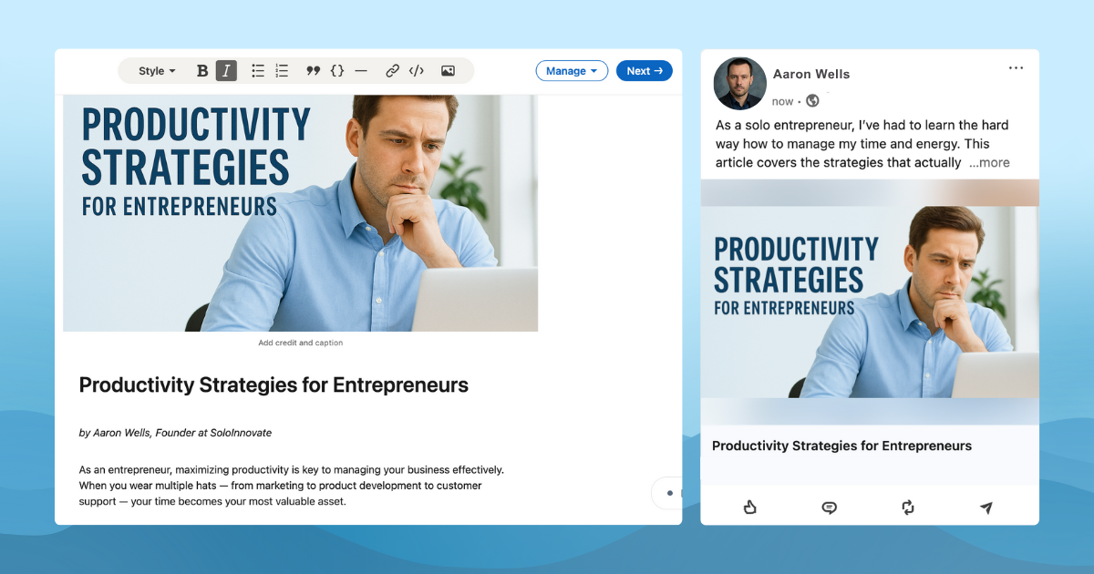Expand the Manage dropdown button
Screen dimensions: 1094x574
(x=572, y=71)
